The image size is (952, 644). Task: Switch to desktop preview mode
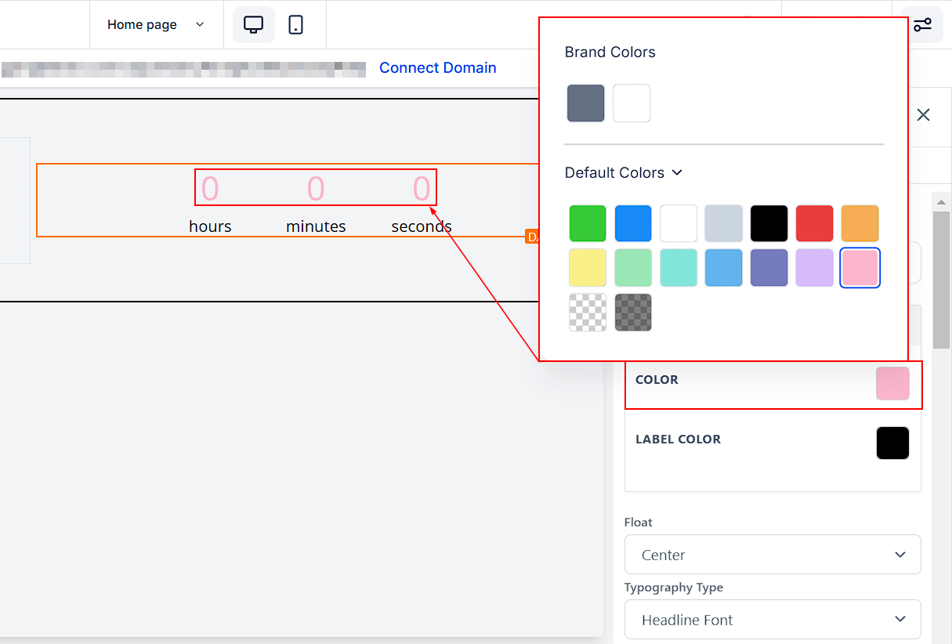click(254, 24)
